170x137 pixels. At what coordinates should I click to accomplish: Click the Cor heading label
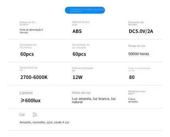[22, 115]
